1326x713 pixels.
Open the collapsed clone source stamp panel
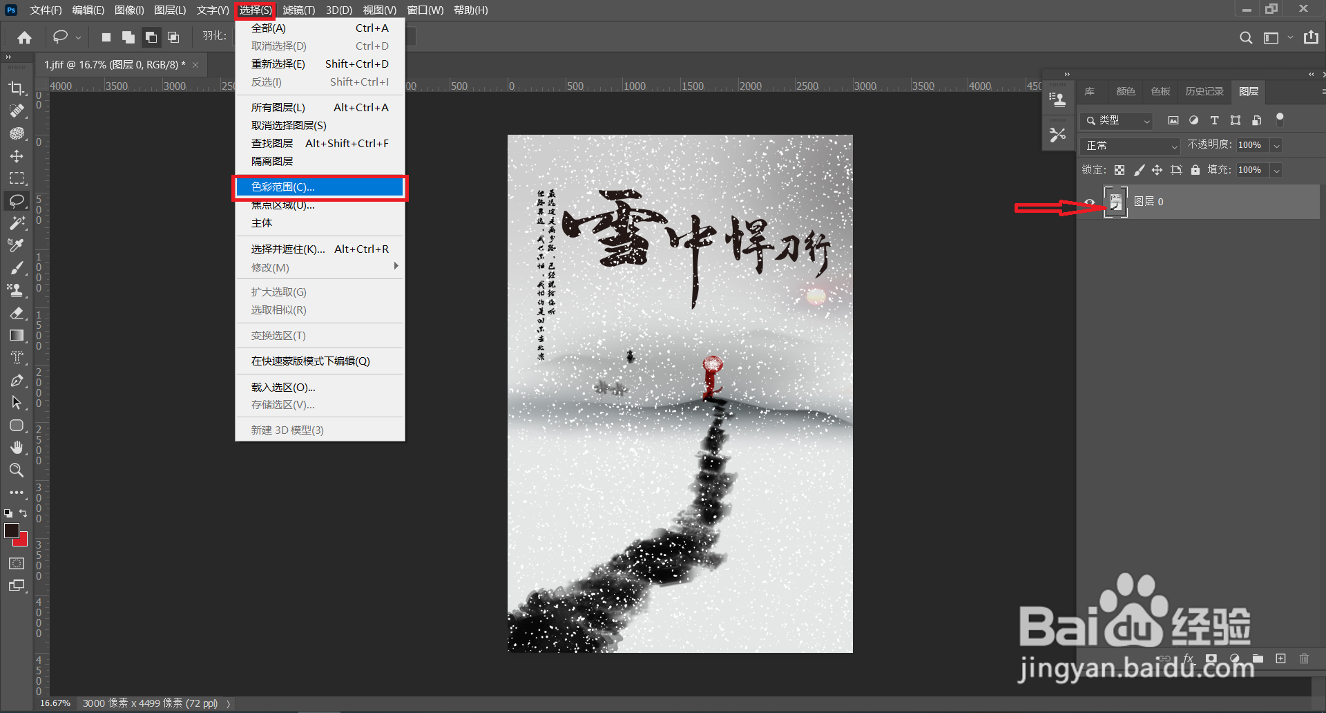pyautogui.click(x=1057, y=99)
